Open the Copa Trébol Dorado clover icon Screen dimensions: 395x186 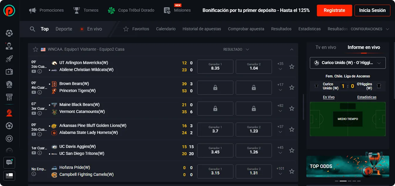(111, 10)
